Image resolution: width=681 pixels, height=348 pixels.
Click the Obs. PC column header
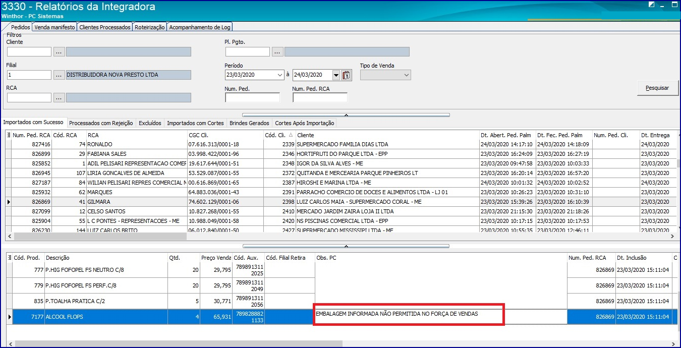click(x=441, y=258)
